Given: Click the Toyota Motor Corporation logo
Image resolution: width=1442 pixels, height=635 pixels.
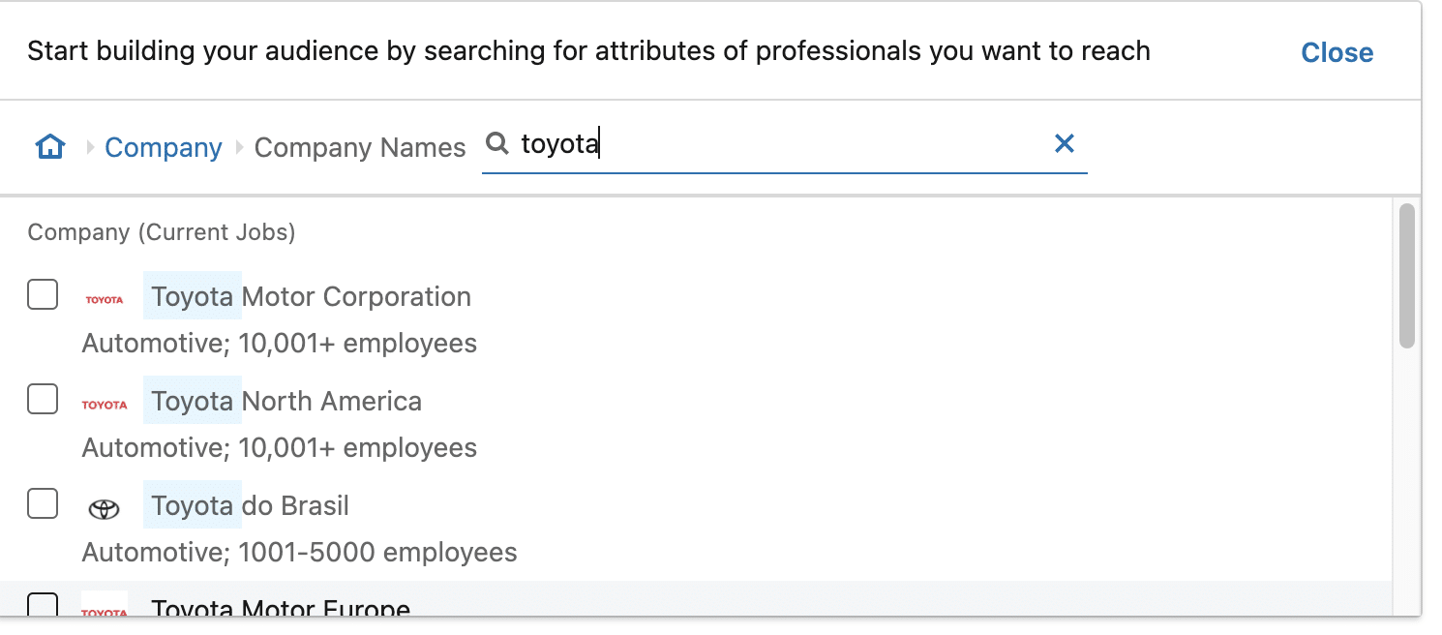Looking at the screenshot, I should pos(105,299).
